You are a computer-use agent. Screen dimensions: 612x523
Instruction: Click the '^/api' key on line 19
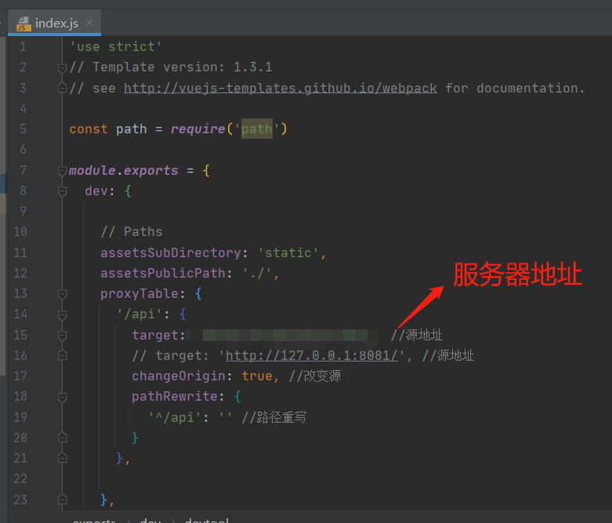click(x=175, y=417)
